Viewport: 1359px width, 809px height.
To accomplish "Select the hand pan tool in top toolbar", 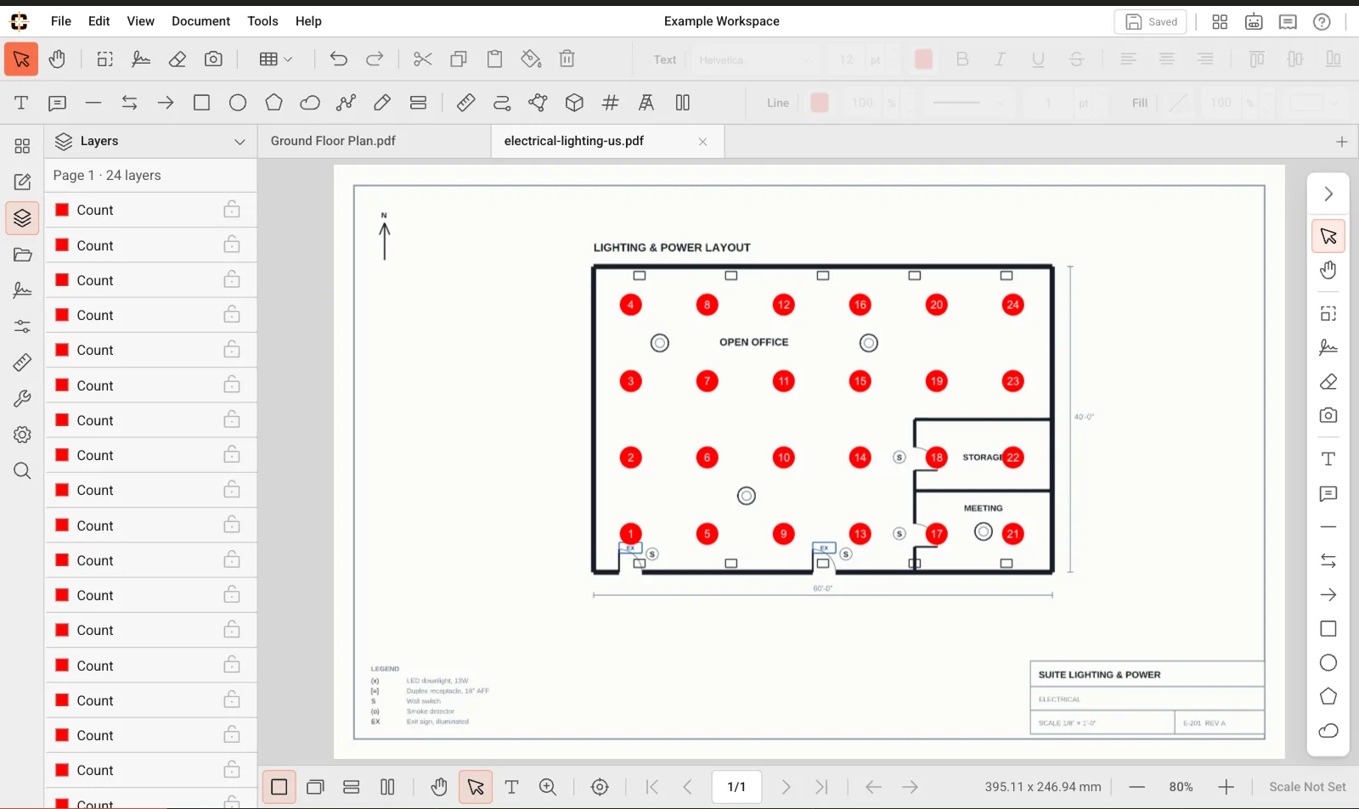I will pos(57,59).
